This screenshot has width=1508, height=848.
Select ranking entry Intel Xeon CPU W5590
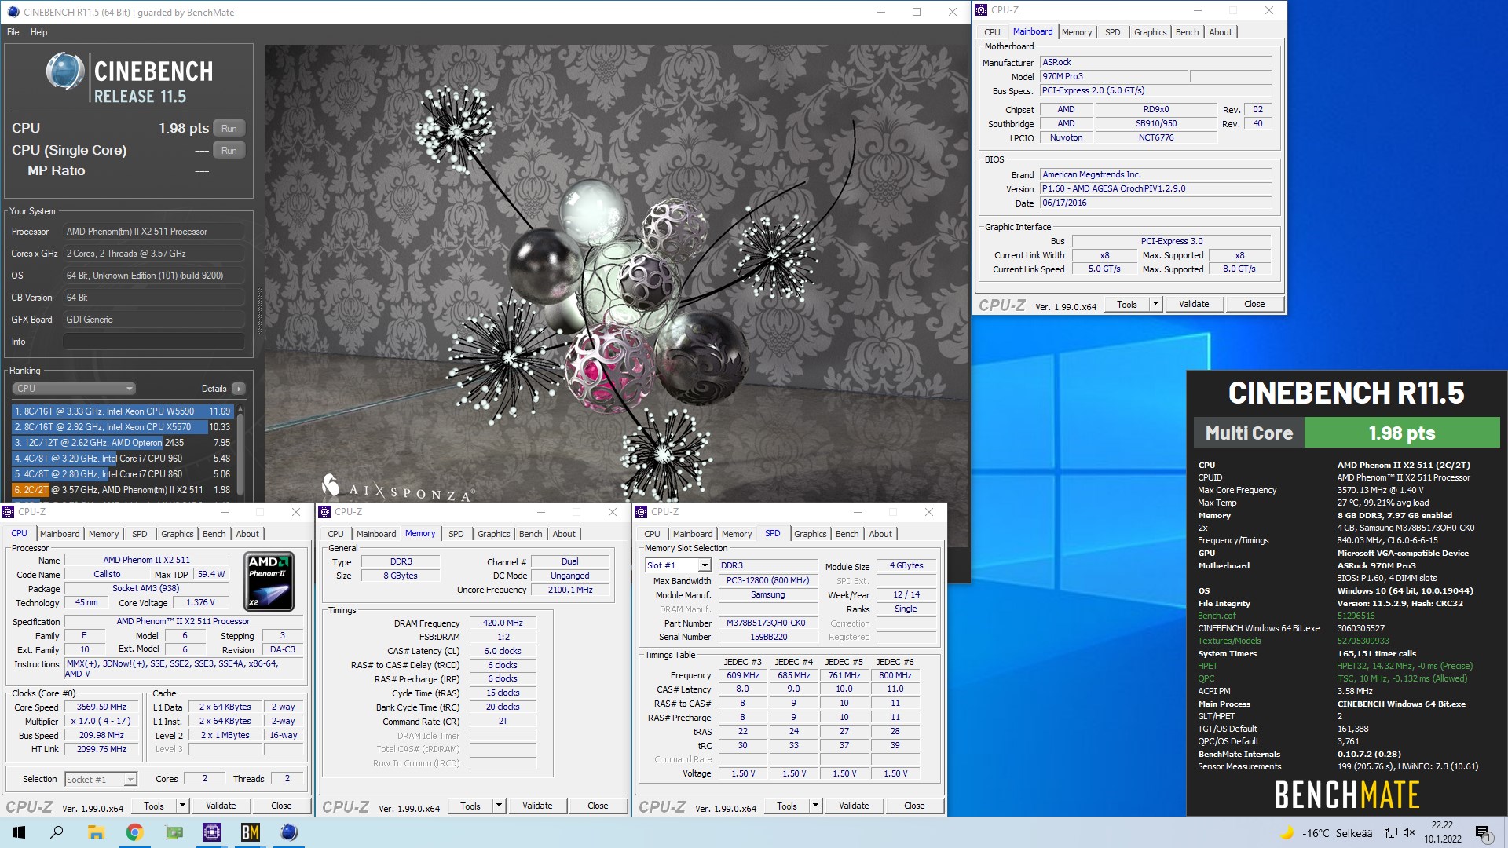coord(122,411)
